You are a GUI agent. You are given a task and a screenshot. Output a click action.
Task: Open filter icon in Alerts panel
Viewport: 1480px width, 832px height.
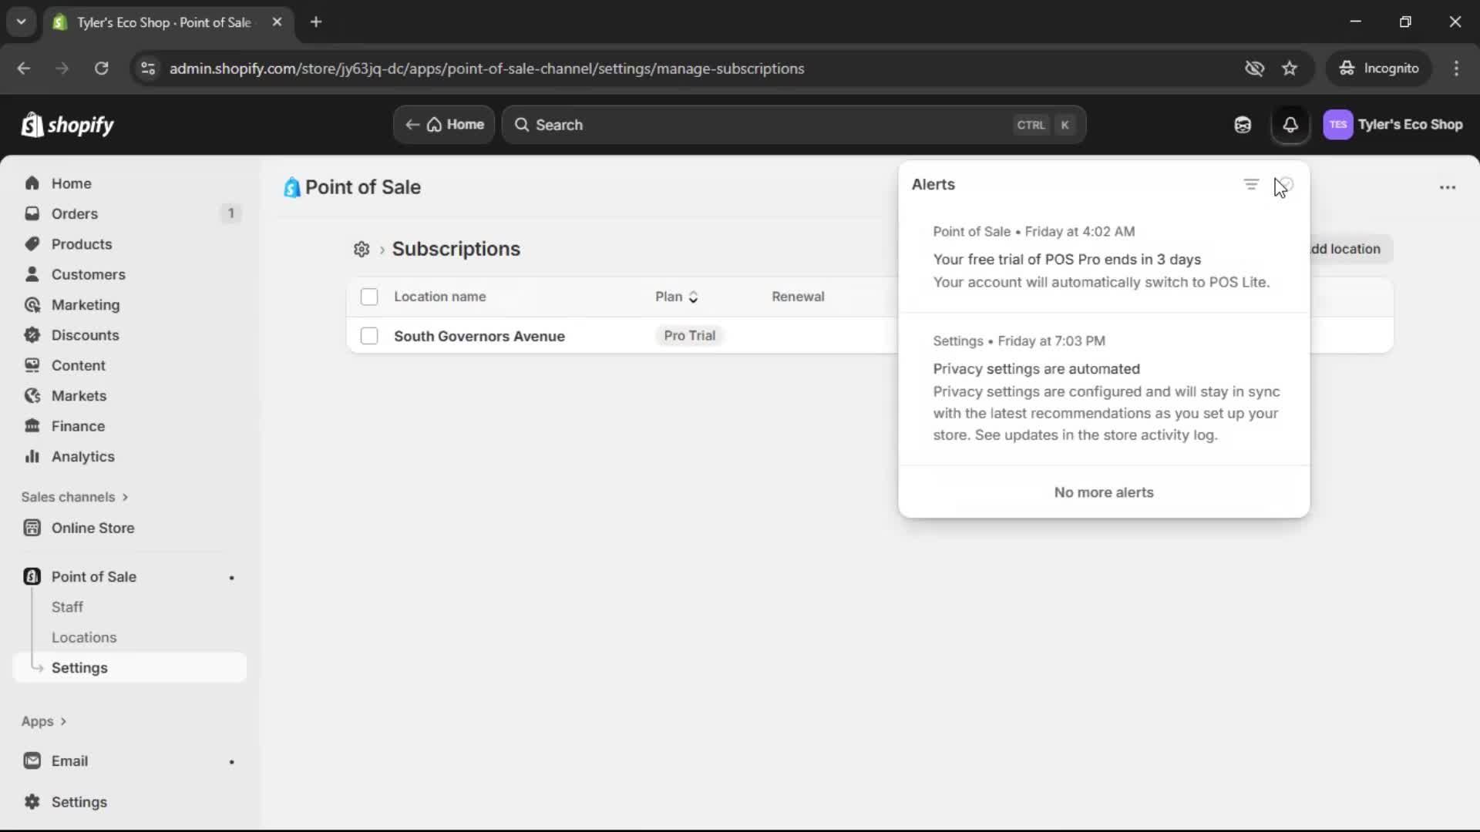(1250, 184)
